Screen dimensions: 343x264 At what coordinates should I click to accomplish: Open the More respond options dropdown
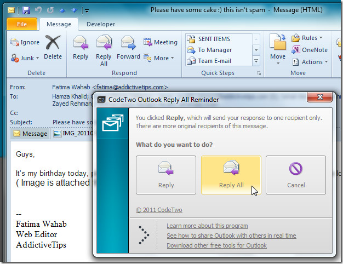pyautogui.click(x=158, y=58)
